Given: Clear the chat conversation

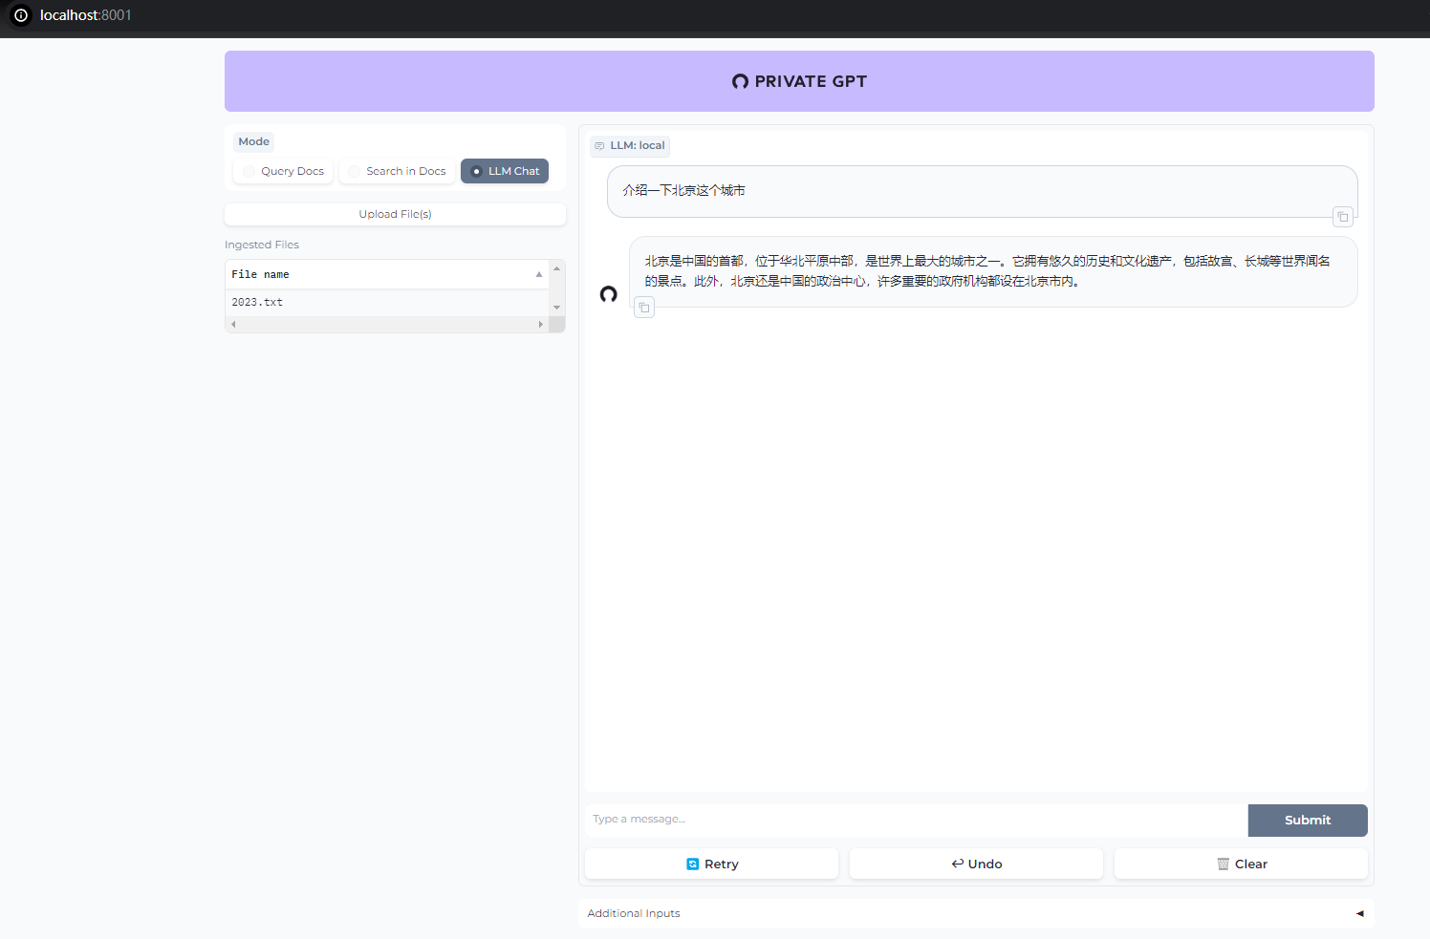Looking at the screenshot, I should coord(1241,864).
